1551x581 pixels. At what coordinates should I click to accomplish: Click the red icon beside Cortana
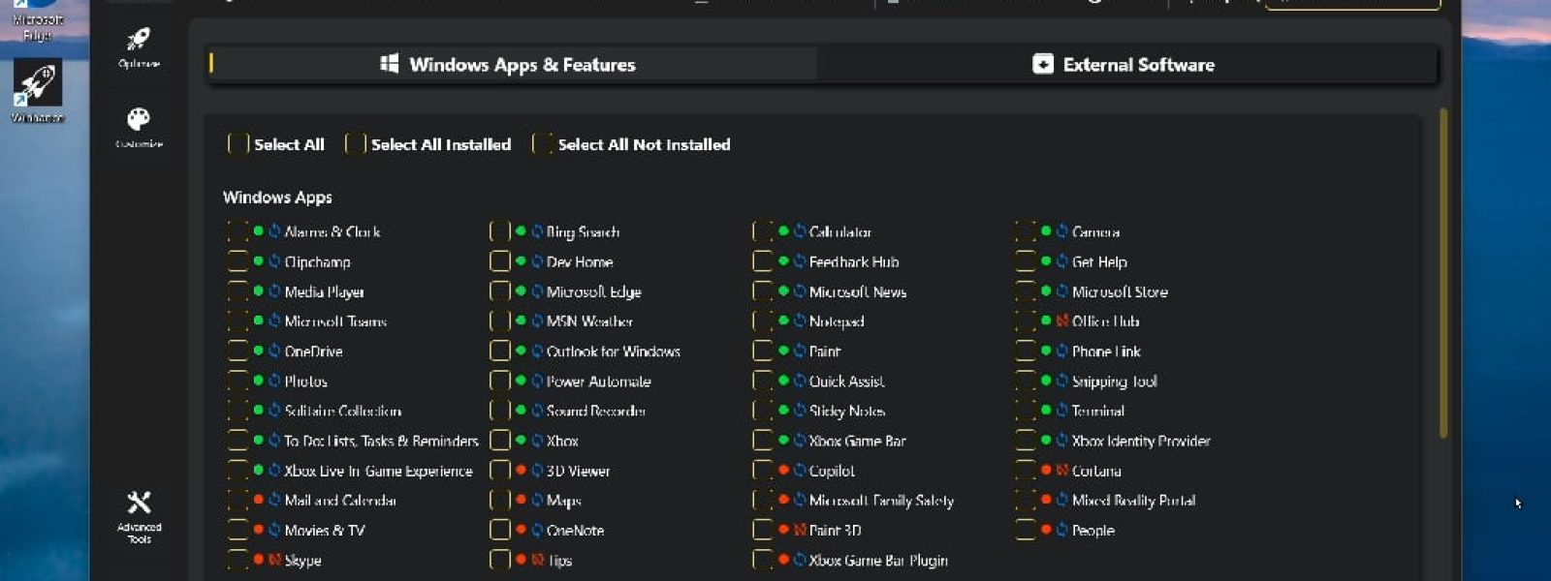tap(1062, 470)
